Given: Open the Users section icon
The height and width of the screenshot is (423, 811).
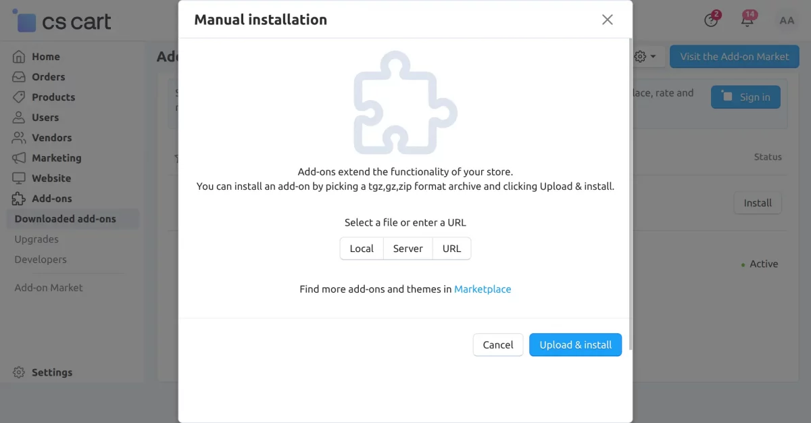Looking at the screenshot, I should 19,117.
